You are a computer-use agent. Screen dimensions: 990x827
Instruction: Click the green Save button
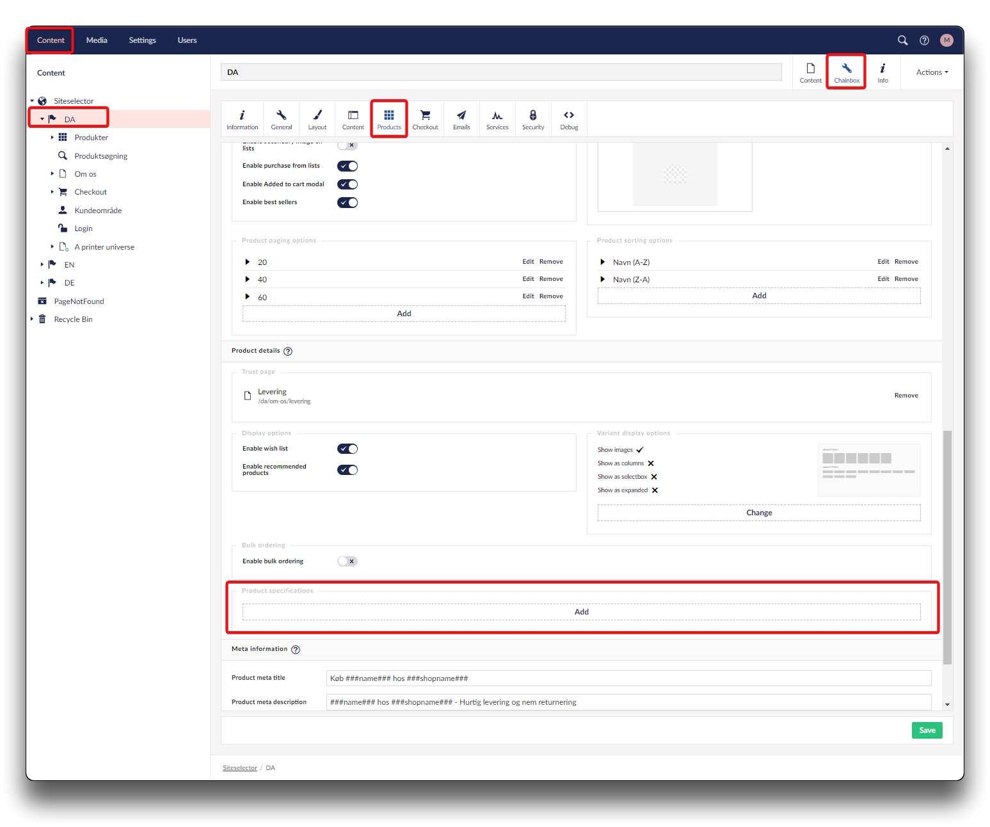[x=927, y=730]
